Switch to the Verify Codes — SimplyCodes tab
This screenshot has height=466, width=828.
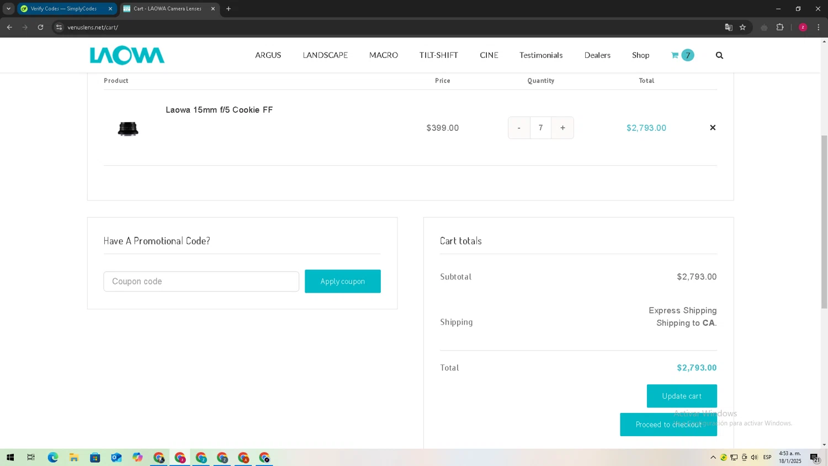(x=67, y=9)
